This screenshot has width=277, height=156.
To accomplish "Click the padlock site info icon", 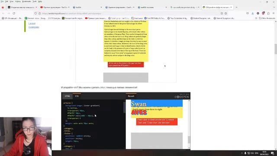I will click(x=39, y=13).
